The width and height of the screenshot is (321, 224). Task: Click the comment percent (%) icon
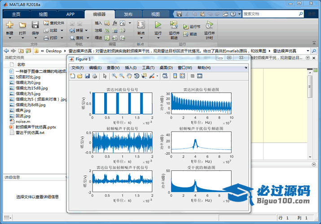point(107,30)
